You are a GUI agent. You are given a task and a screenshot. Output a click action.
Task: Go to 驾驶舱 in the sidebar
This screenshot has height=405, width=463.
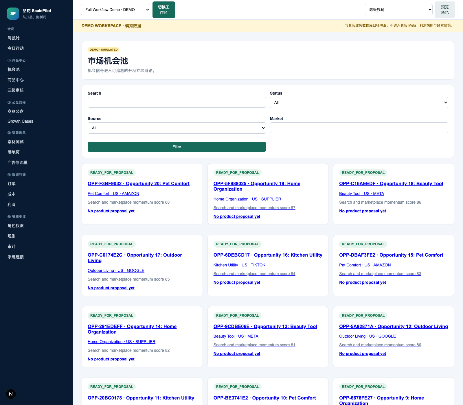point(14,38)
